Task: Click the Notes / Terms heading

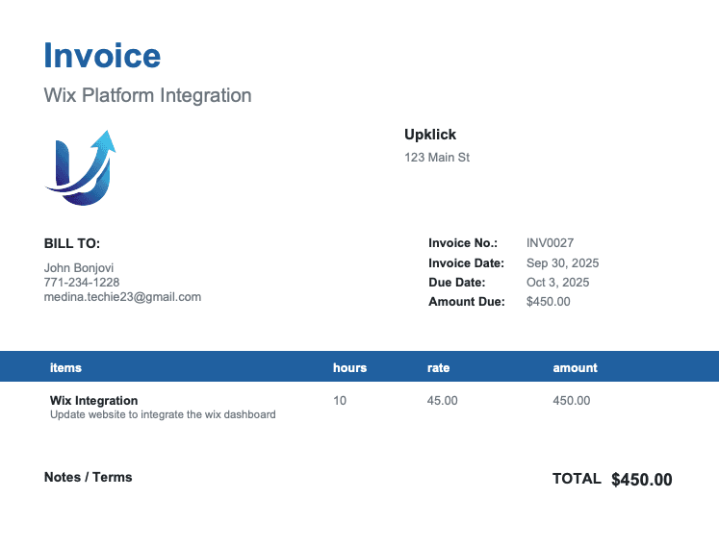Action: (89, 477)
